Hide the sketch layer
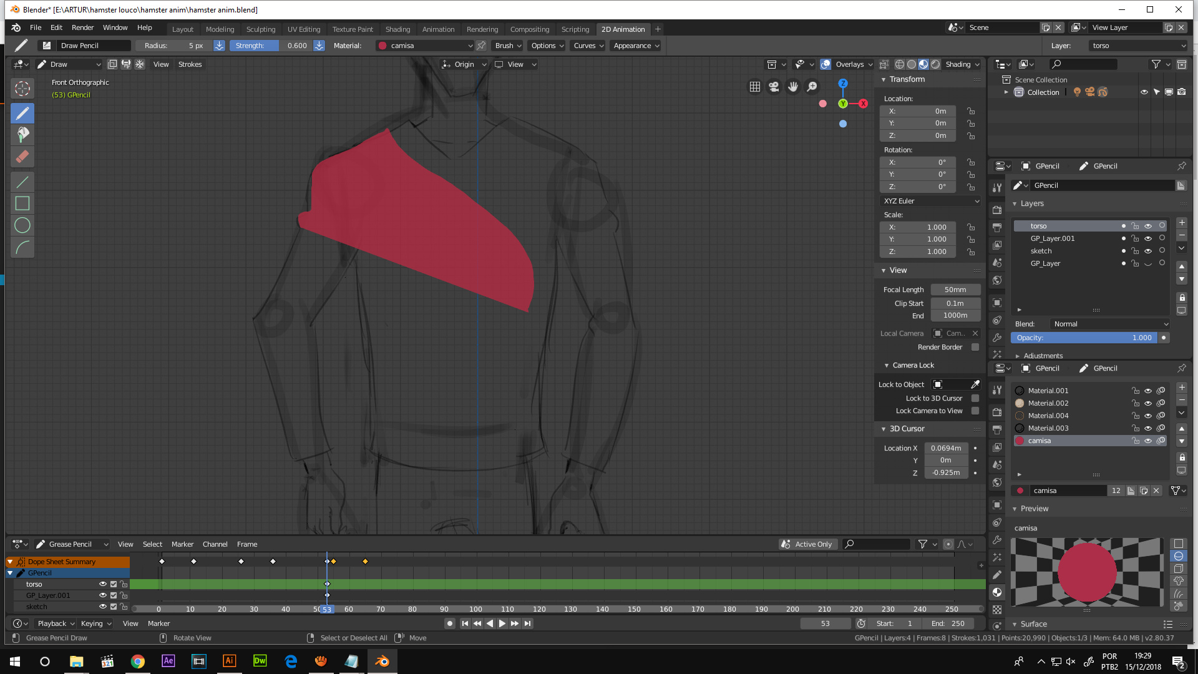 click(x=1148, y=251)
